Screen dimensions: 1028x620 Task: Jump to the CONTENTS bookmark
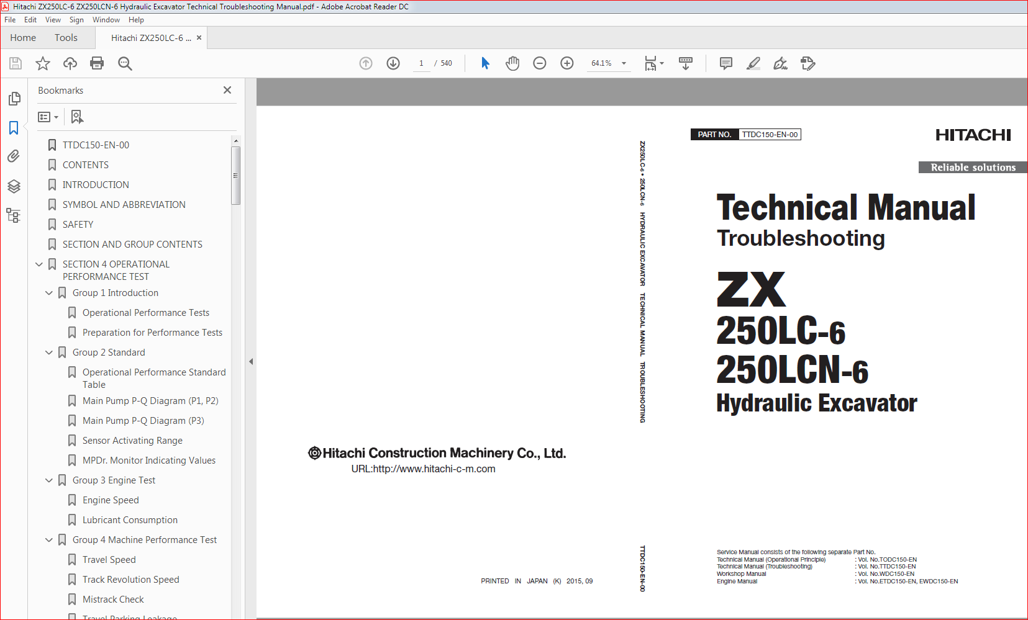click(86, 165)
